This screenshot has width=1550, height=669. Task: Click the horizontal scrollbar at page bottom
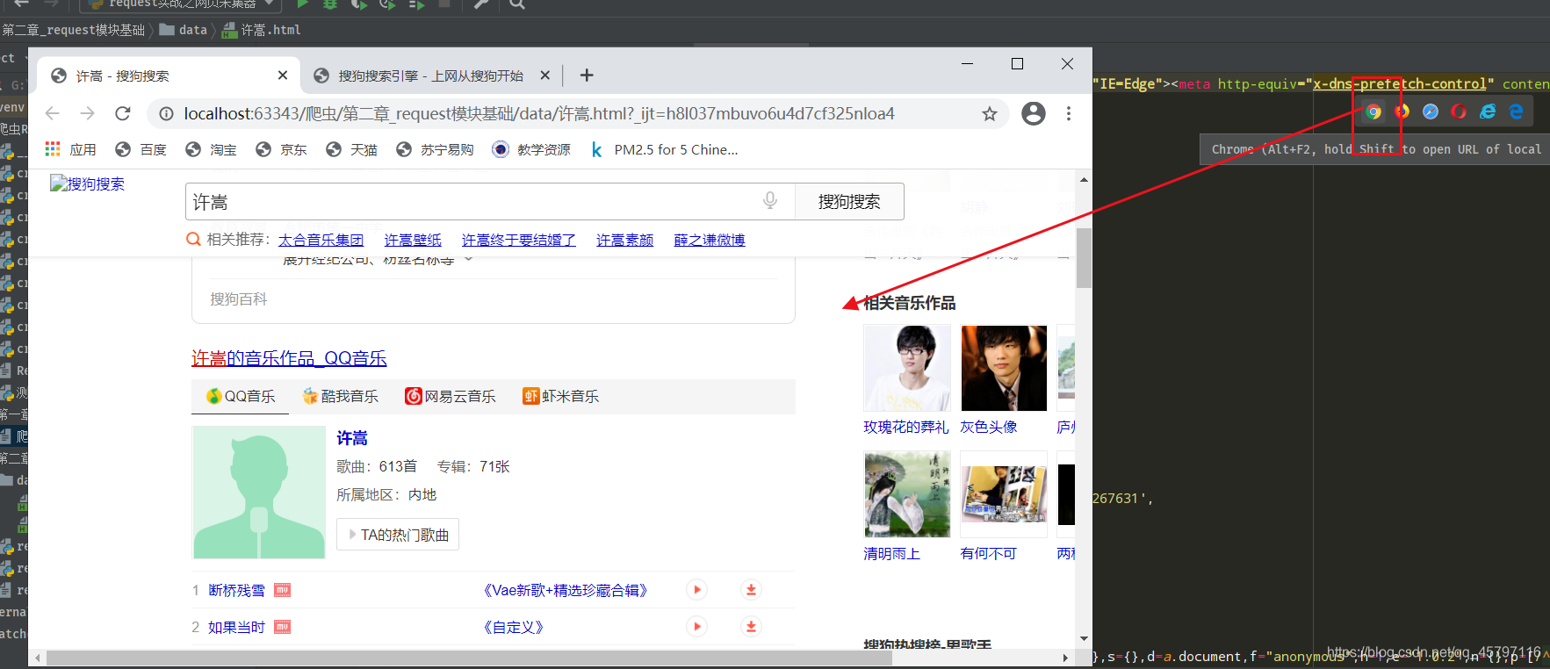[x=469, y=658]
